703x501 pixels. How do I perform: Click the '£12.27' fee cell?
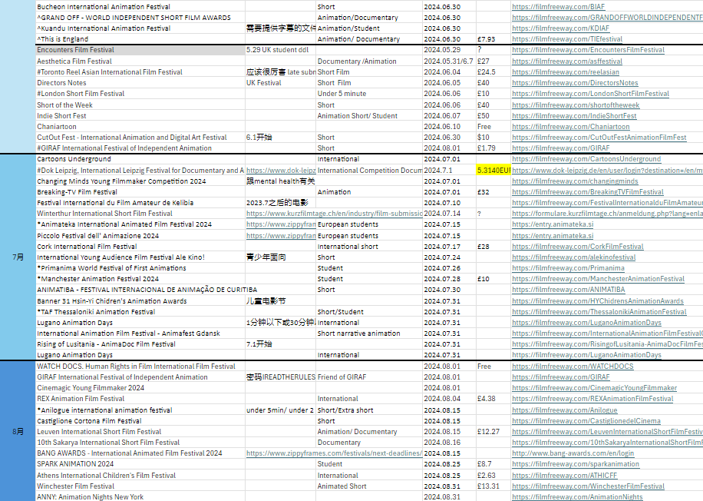point(493,432)
